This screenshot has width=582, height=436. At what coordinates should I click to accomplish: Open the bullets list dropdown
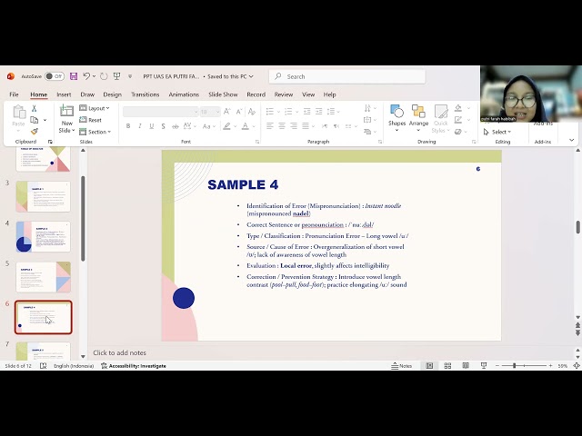[x=277, y=112]
